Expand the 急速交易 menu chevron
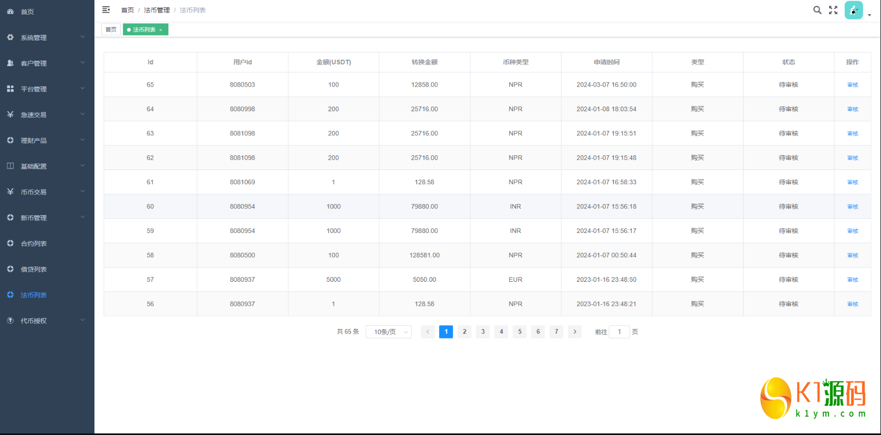The image size is (881, 435). 82,114
